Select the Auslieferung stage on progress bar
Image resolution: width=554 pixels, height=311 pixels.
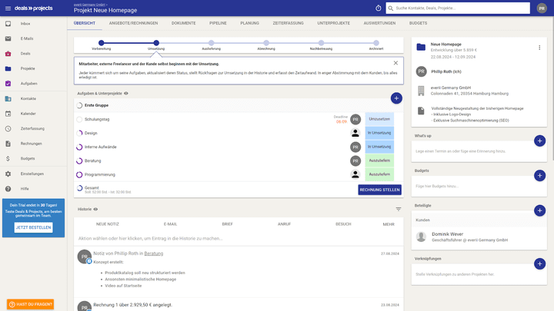click(211, 43)
